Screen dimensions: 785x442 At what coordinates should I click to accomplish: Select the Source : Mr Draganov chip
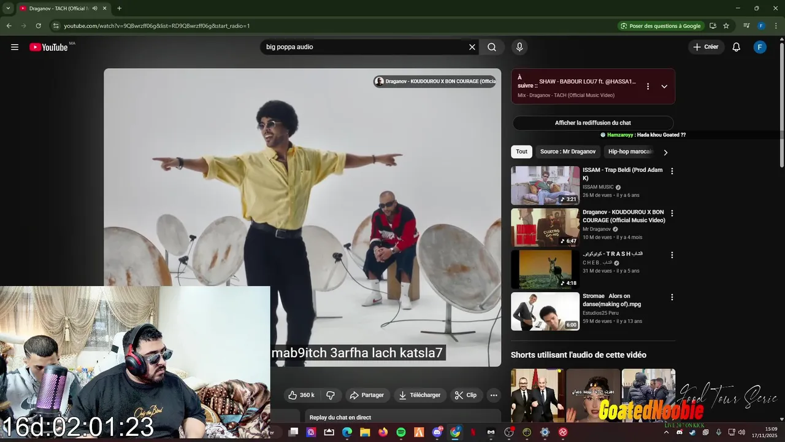[x=568, y=152]
